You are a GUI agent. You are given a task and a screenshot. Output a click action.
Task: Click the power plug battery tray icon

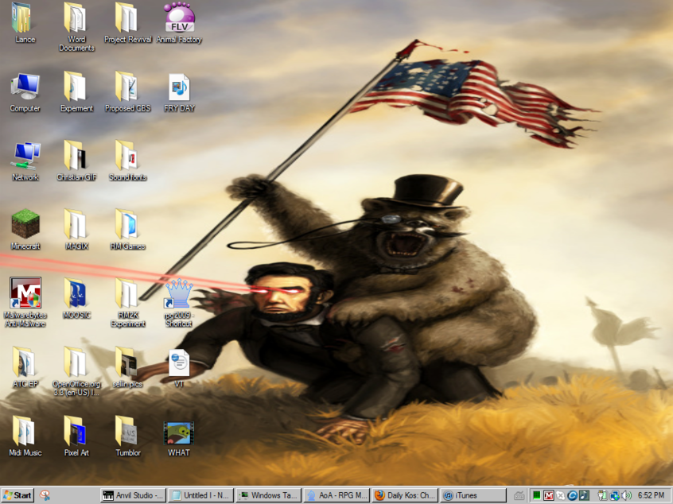click(602, 495)
